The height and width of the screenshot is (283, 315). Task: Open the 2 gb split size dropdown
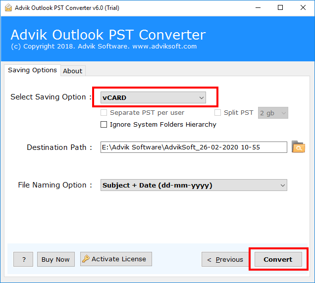tap(273, 113)
